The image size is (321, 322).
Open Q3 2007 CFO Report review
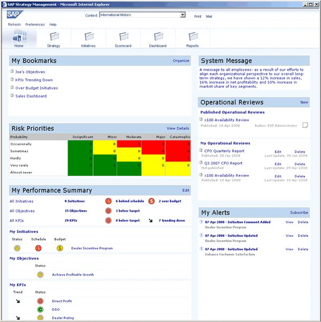point(223,163)
